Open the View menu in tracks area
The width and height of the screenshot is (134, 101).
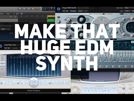(9, 14)
